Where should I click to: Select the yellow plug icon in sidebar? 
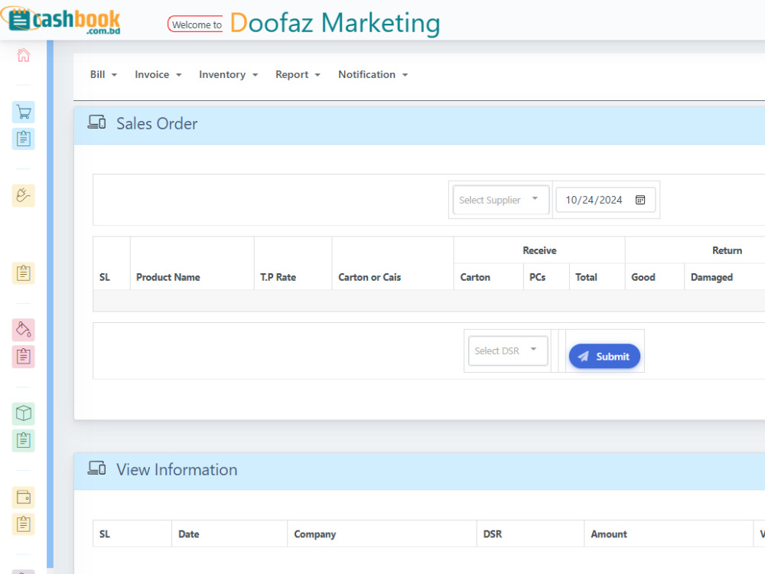pyautogui.click(x=24, y=196)
